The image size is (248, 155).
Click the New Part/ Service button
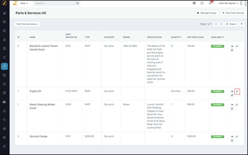(233, 13)
